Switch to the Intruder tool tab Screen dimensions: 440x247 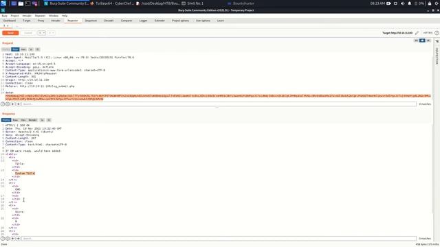(56, 21)
